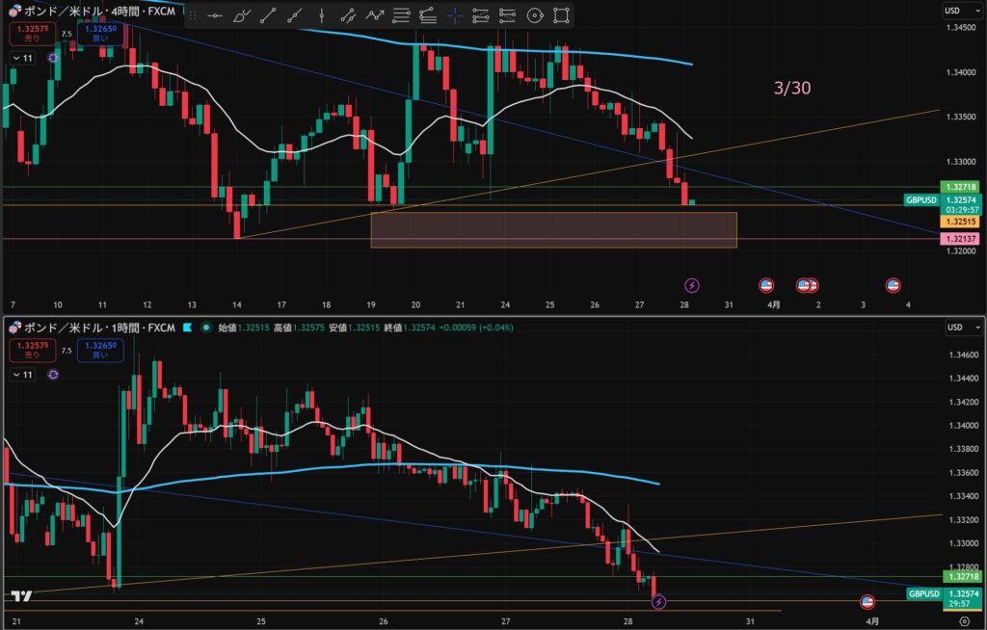Image resolution: width=987 pixels, height=630 pixels.
Task: Click the purple lightning event marker on top chart
Action: 691,285
